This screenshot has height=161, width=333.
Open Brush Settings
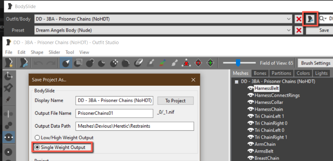coord(316,63)
